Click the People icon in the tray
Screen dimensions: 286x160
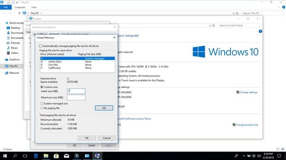point(236,156)
